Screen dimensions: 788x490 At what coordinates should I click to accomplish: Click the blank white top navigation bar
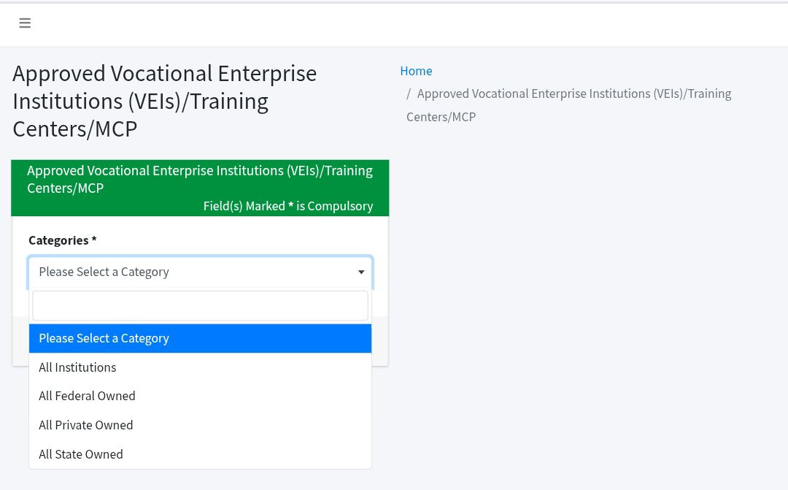[402, 24]
